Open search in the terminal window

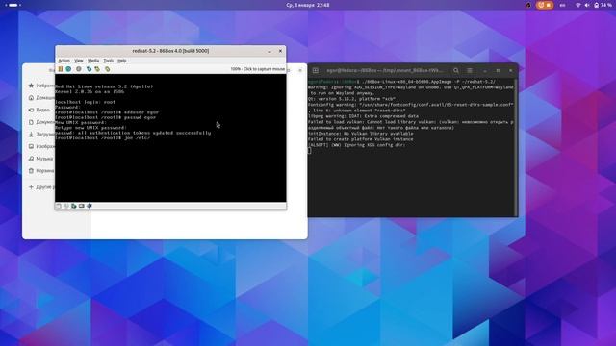pyautogui.click(x=456, y=70)
